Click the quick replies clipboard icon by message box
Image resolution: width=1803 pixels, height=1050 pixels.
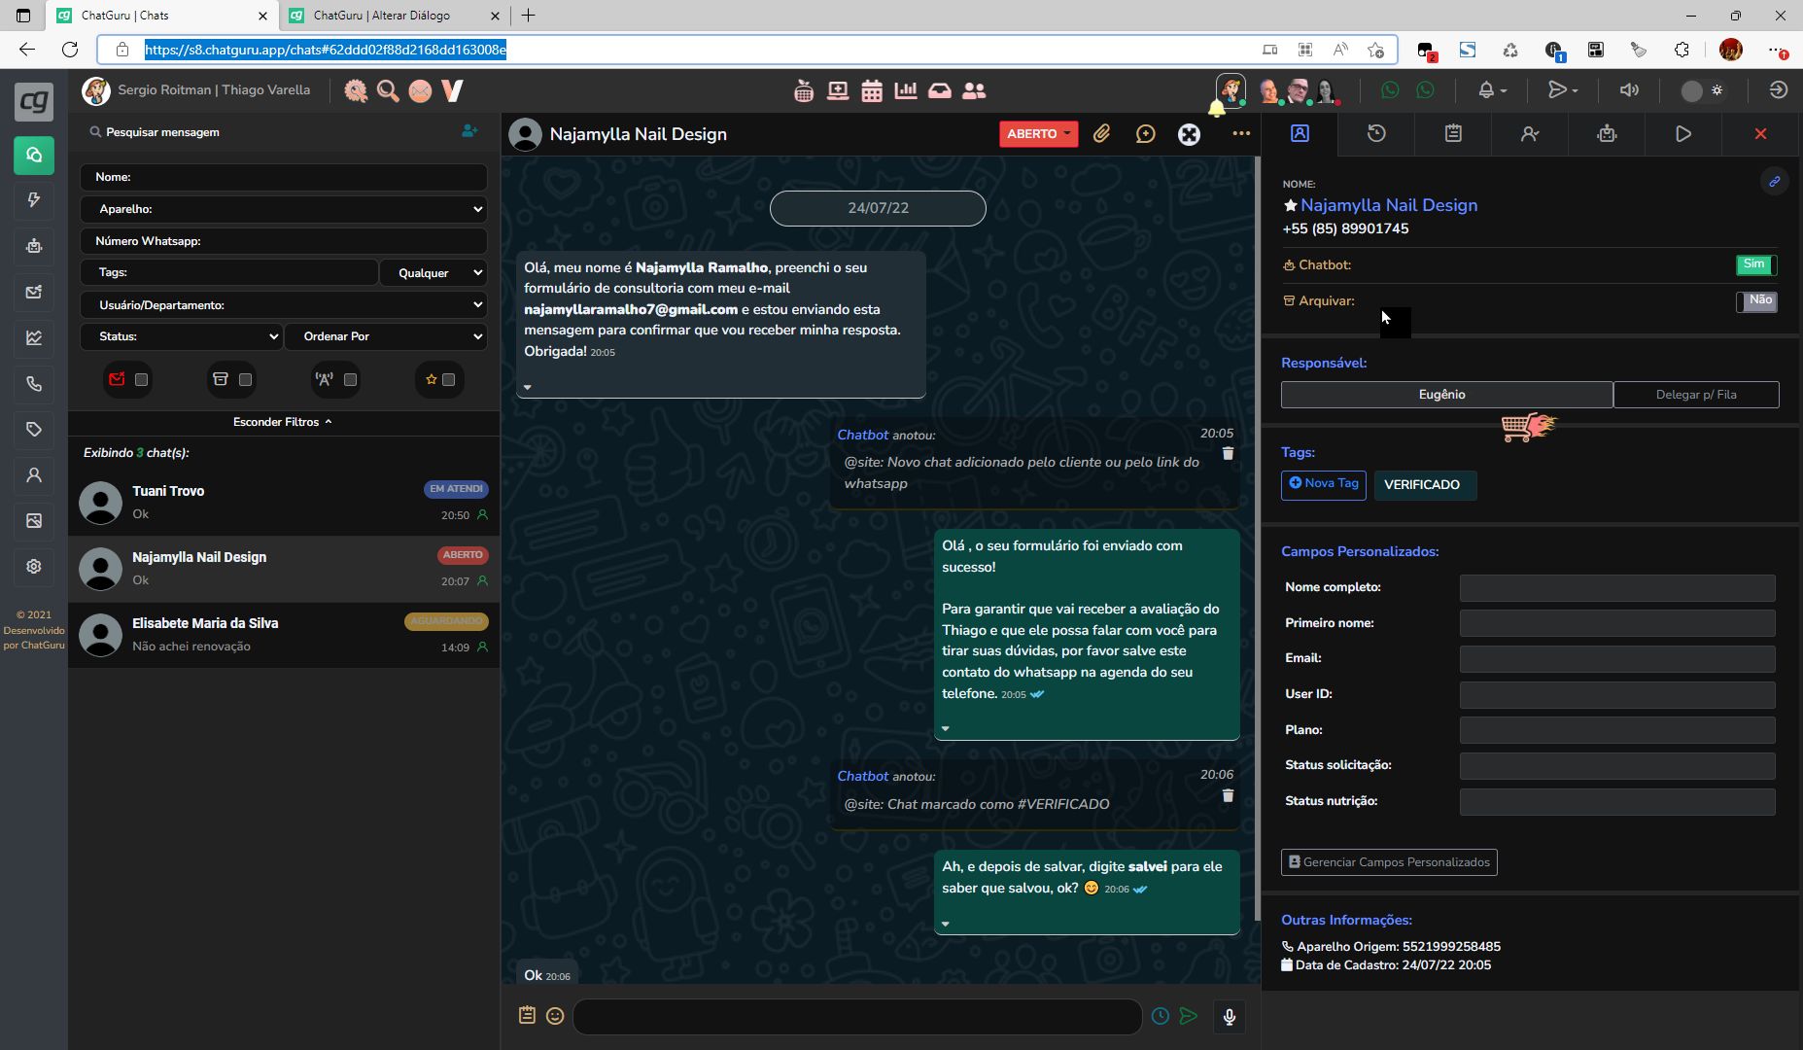point(527,1015)
